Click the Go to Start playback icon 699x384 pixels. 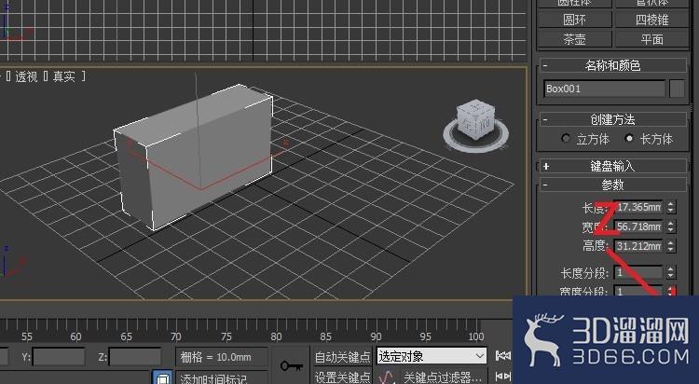(x=503, y=356)
